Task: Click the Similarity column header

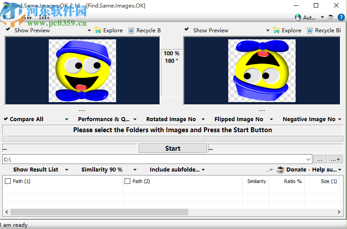Action: 257,181
